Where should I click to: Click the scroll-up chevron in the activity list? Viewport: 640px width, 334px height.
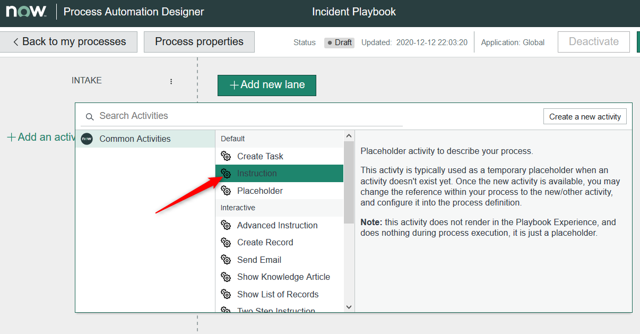point(349,135)
